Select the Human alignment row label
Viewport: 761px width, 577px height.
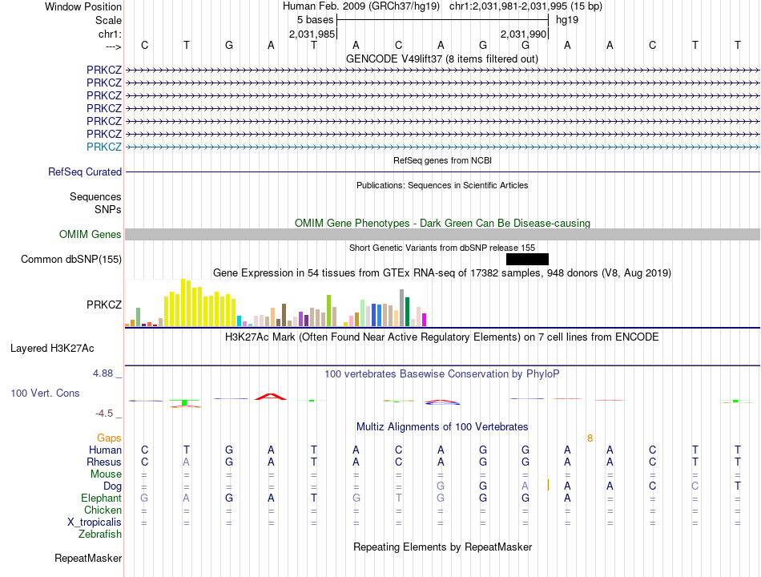click(105, 450)
